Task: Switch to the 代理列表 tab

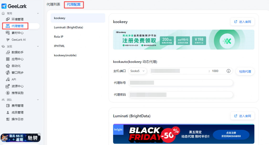Action: click(53, 4)
